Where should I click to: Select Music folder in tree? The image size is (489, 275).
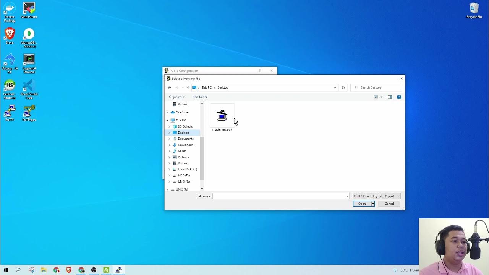pyautogui.click(x=182, y=151)
